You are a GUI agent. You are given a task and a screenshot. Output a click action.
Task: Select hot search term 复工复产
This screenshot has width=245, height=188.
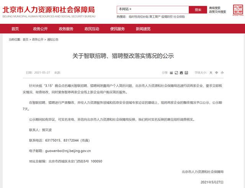(155, 16)
